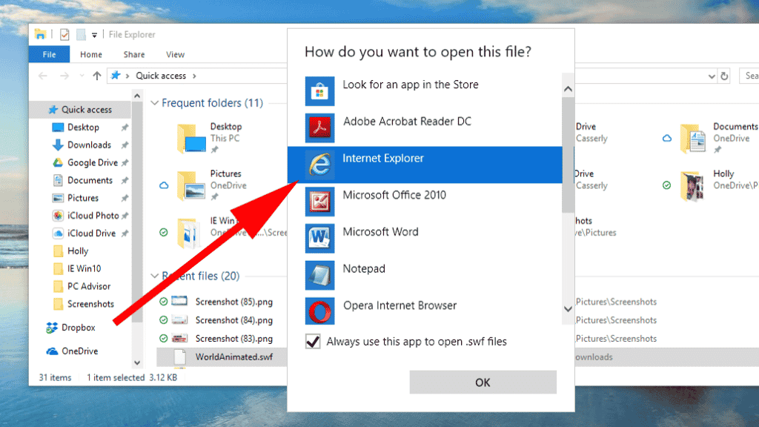This screenshot has width=759, height=427.
Task: Click the Properties checkmark icon in title bar
Action: tap(64, 34)
